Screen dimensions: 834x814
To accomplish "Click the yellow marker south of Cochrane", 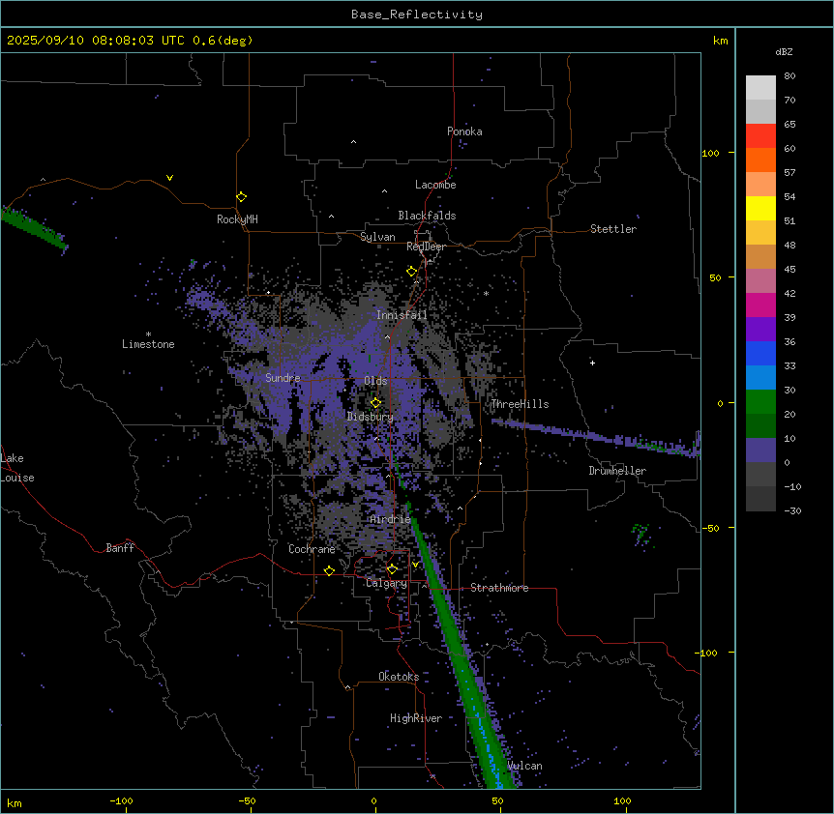I will [329, 570].
